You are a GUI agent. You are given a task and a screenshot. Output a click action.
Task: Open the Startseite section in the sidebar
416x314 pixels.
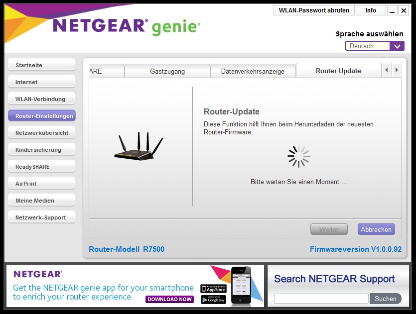click(42, 65)
